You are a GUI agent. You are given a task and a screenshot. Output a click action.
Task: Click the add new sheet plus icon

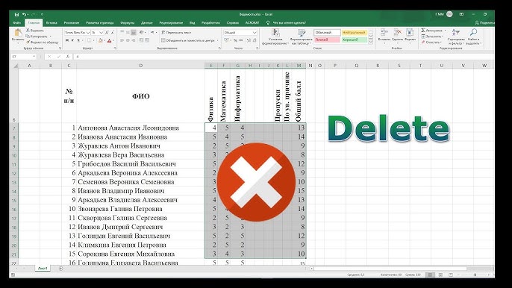60,269
